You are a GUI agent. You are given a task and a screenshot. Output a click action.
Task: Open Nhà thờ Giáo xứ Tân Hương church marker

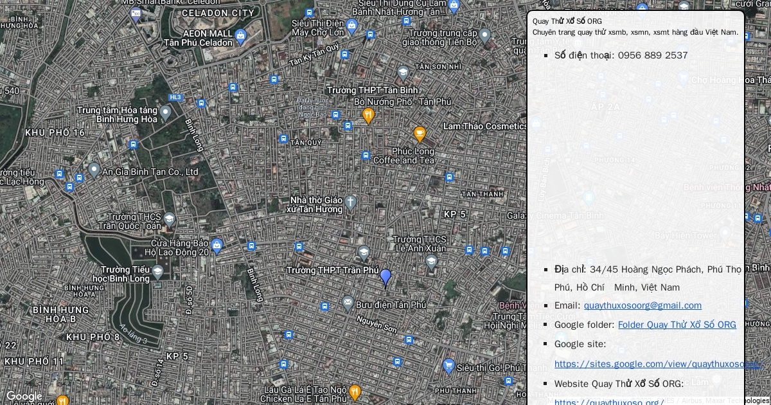pos(350,203)
